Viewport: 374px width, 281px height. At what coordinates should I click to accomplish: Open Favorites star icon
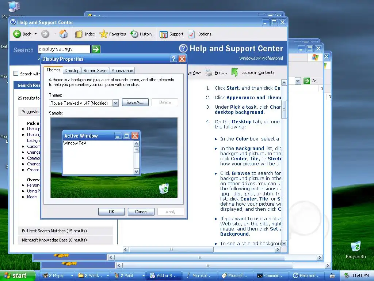tap(103, 34)
